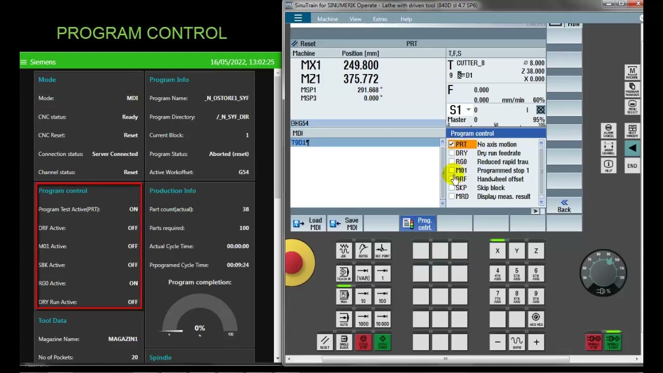Hit the RESET key on panel
The height and width of the screenshot is (373, 663).
pos(325,342)
